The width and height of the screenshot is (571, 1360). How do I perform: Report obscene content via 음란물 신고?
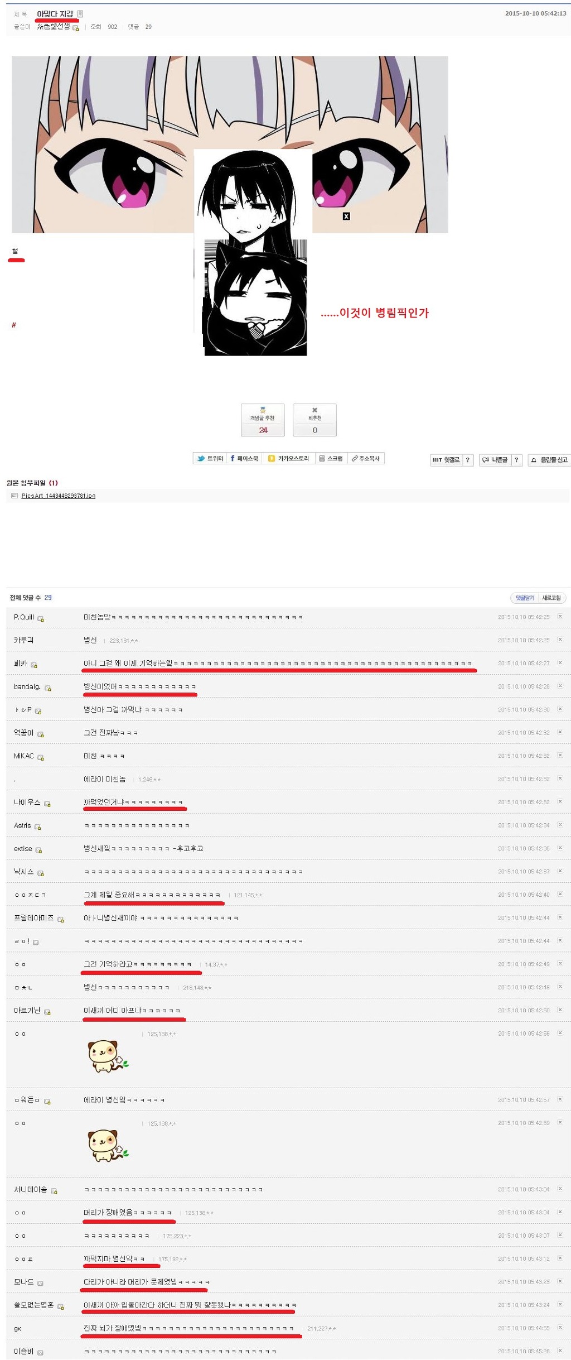549,460
